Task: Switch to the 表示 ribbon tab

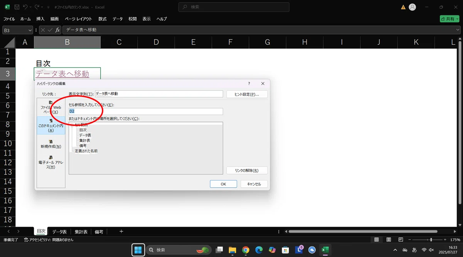Action: pyautogui.click(x=147, y=19)
